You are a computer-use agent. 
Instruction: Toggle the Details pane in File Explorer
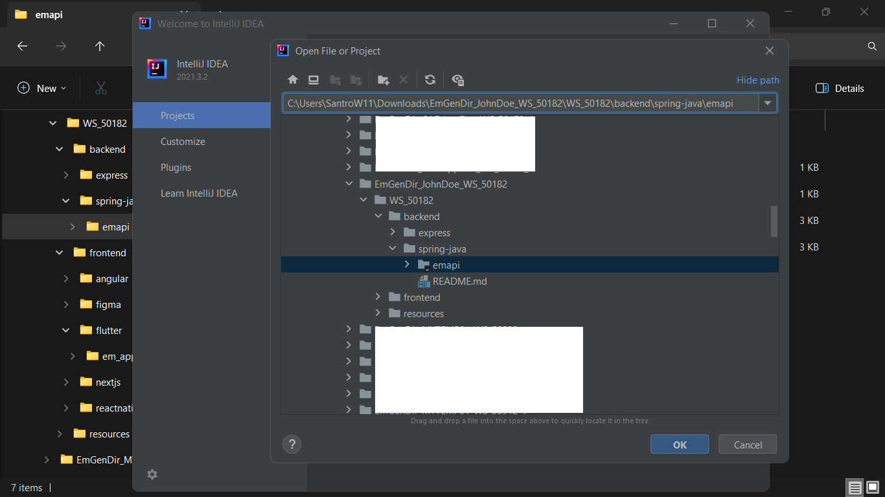[840, 88]
